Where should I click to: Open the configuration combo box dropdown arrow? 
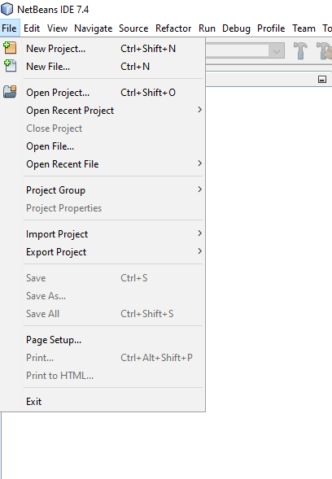277,51
